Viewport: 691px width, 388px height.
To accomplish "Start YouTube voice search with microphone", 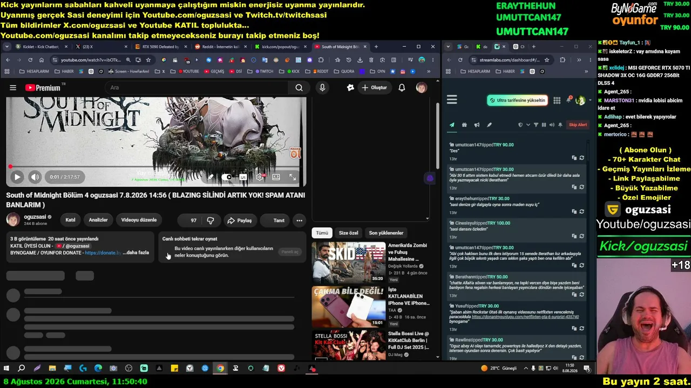I will [322, 87].
